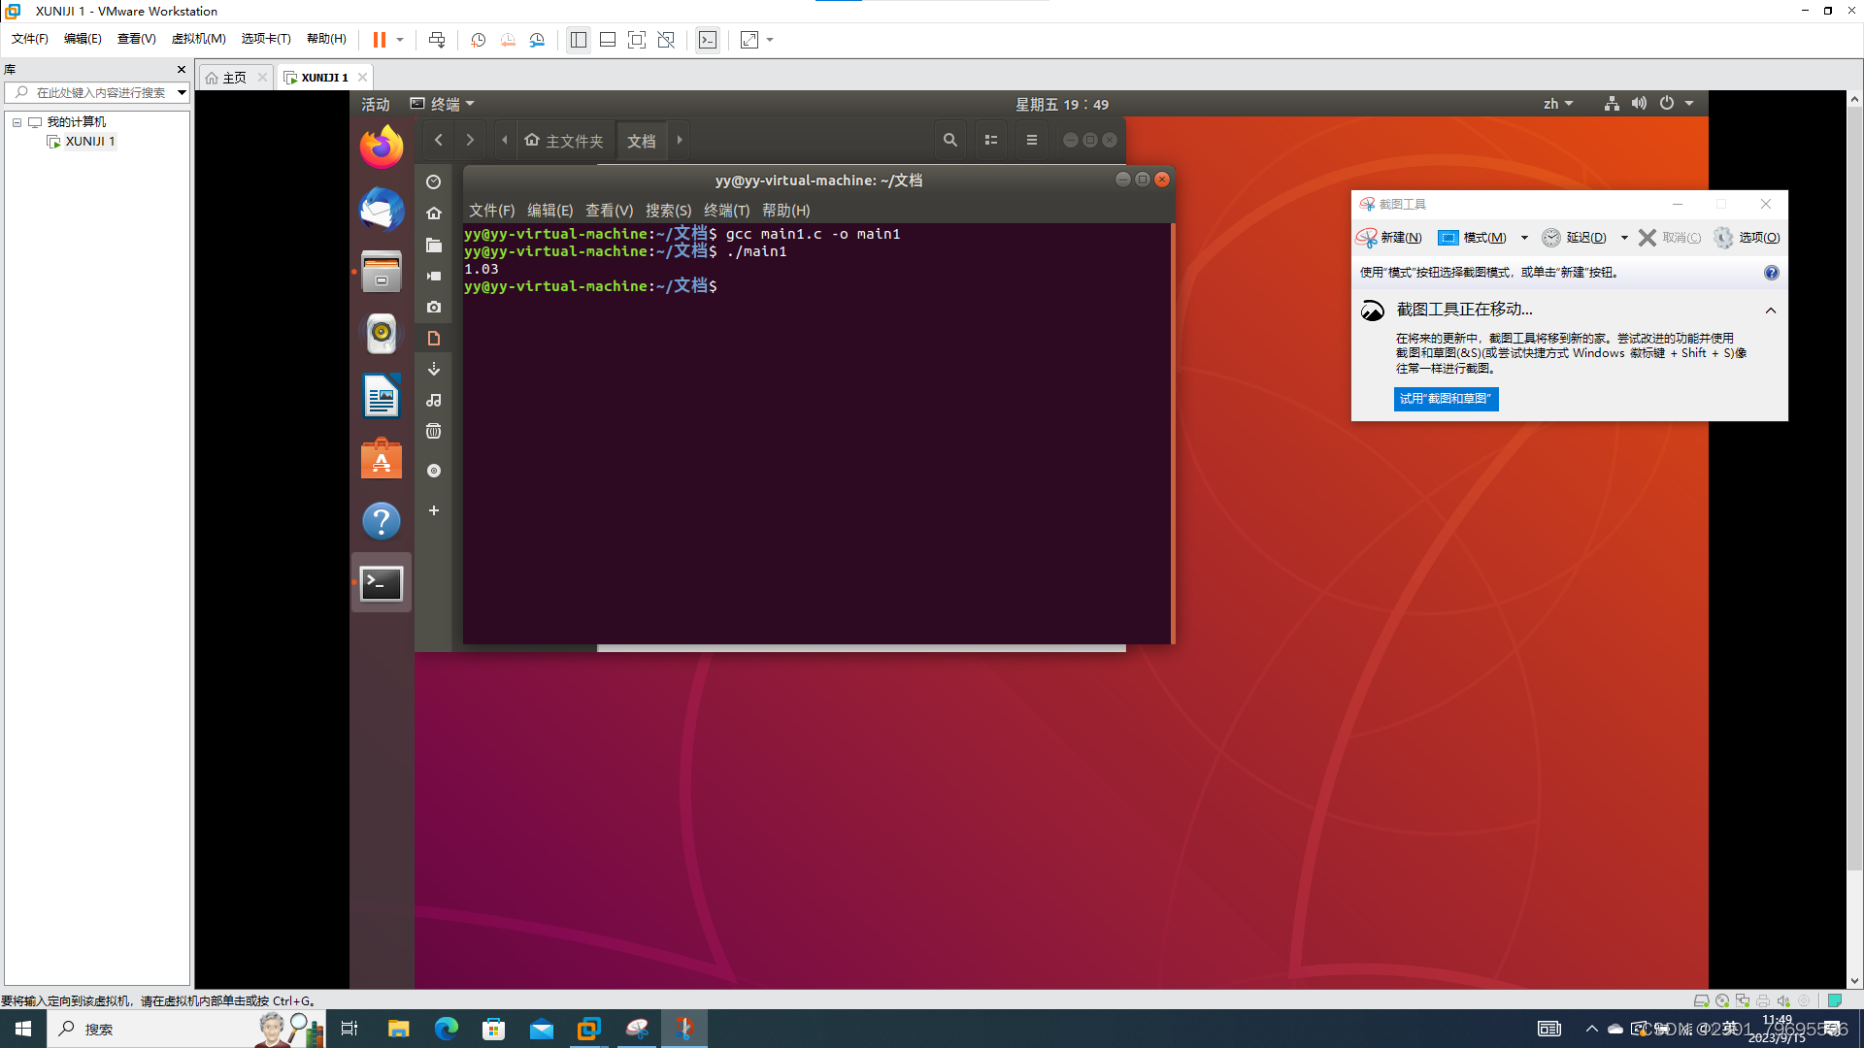The image size is (1864, 1048).
Task: Toggle the thumbnail bar view icon
Action: (x=608, y=40)
